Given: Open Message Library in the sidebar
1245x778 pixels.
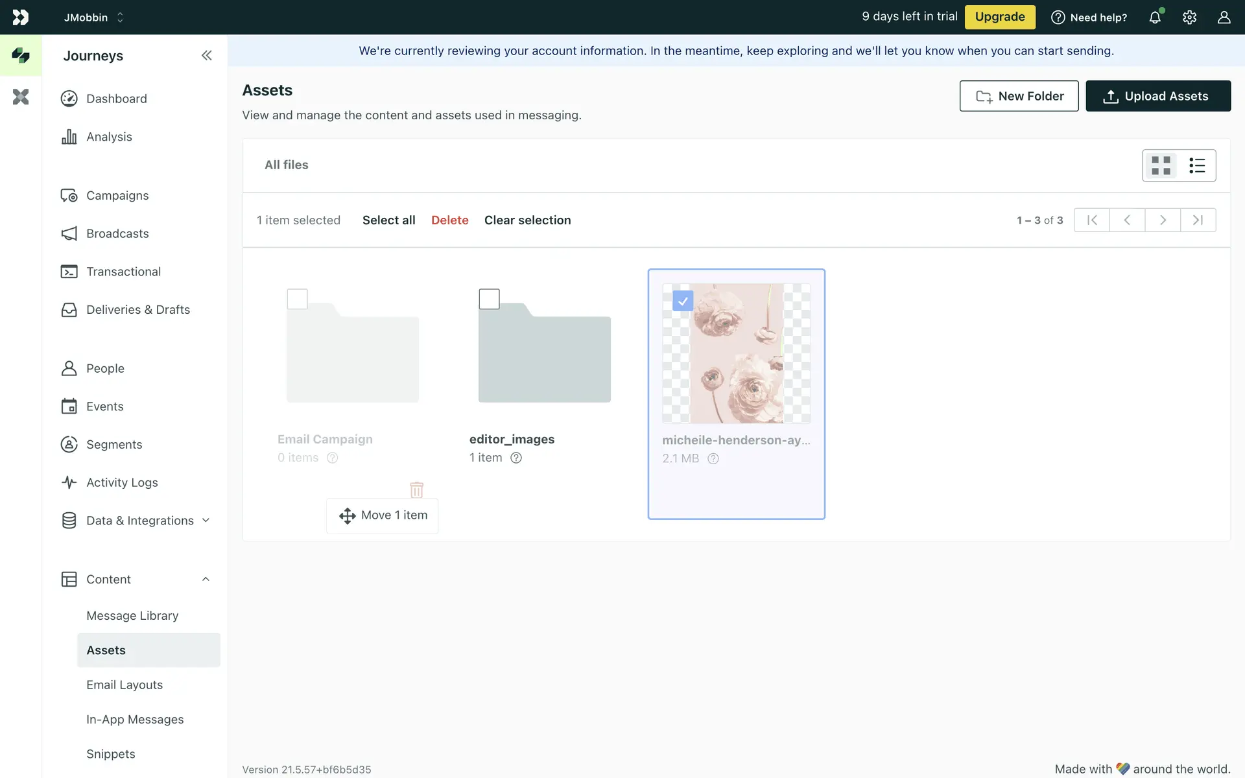Looking at the screenshot, I should (132, 616).
